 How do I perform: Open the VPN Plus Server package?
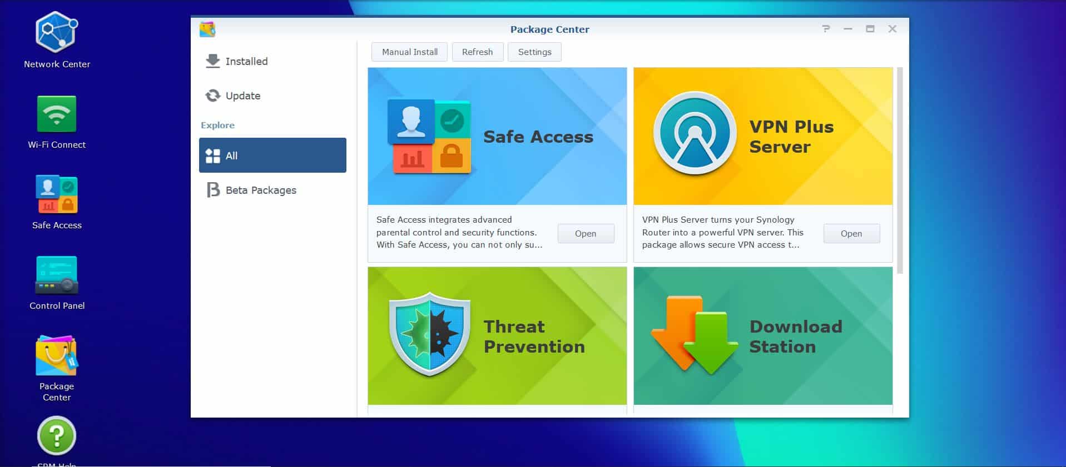click(x=851, y=233)
